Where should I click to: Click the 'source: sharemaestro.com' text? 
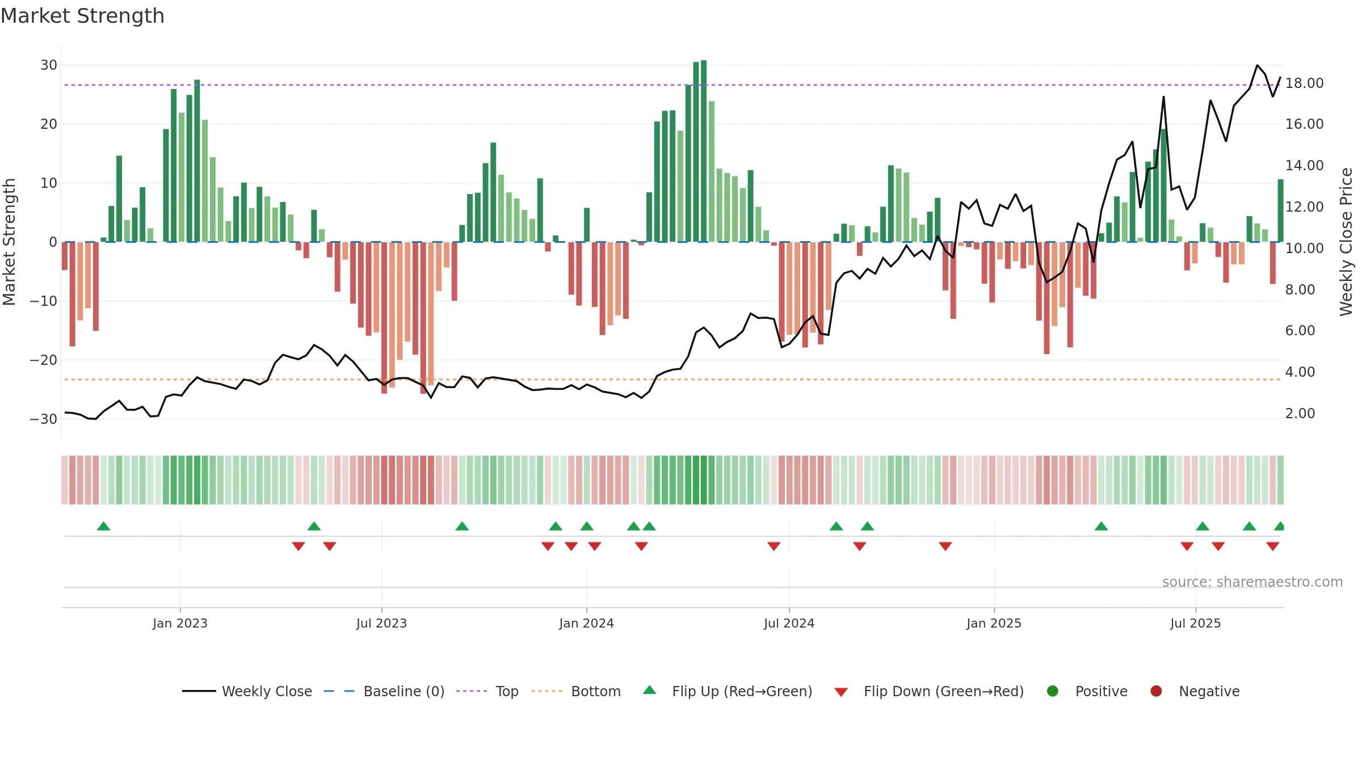pos(1252,582)
